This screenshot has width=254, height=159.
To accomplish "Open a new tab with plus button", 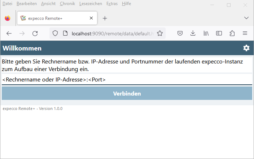I will click(x=105, y=18).
